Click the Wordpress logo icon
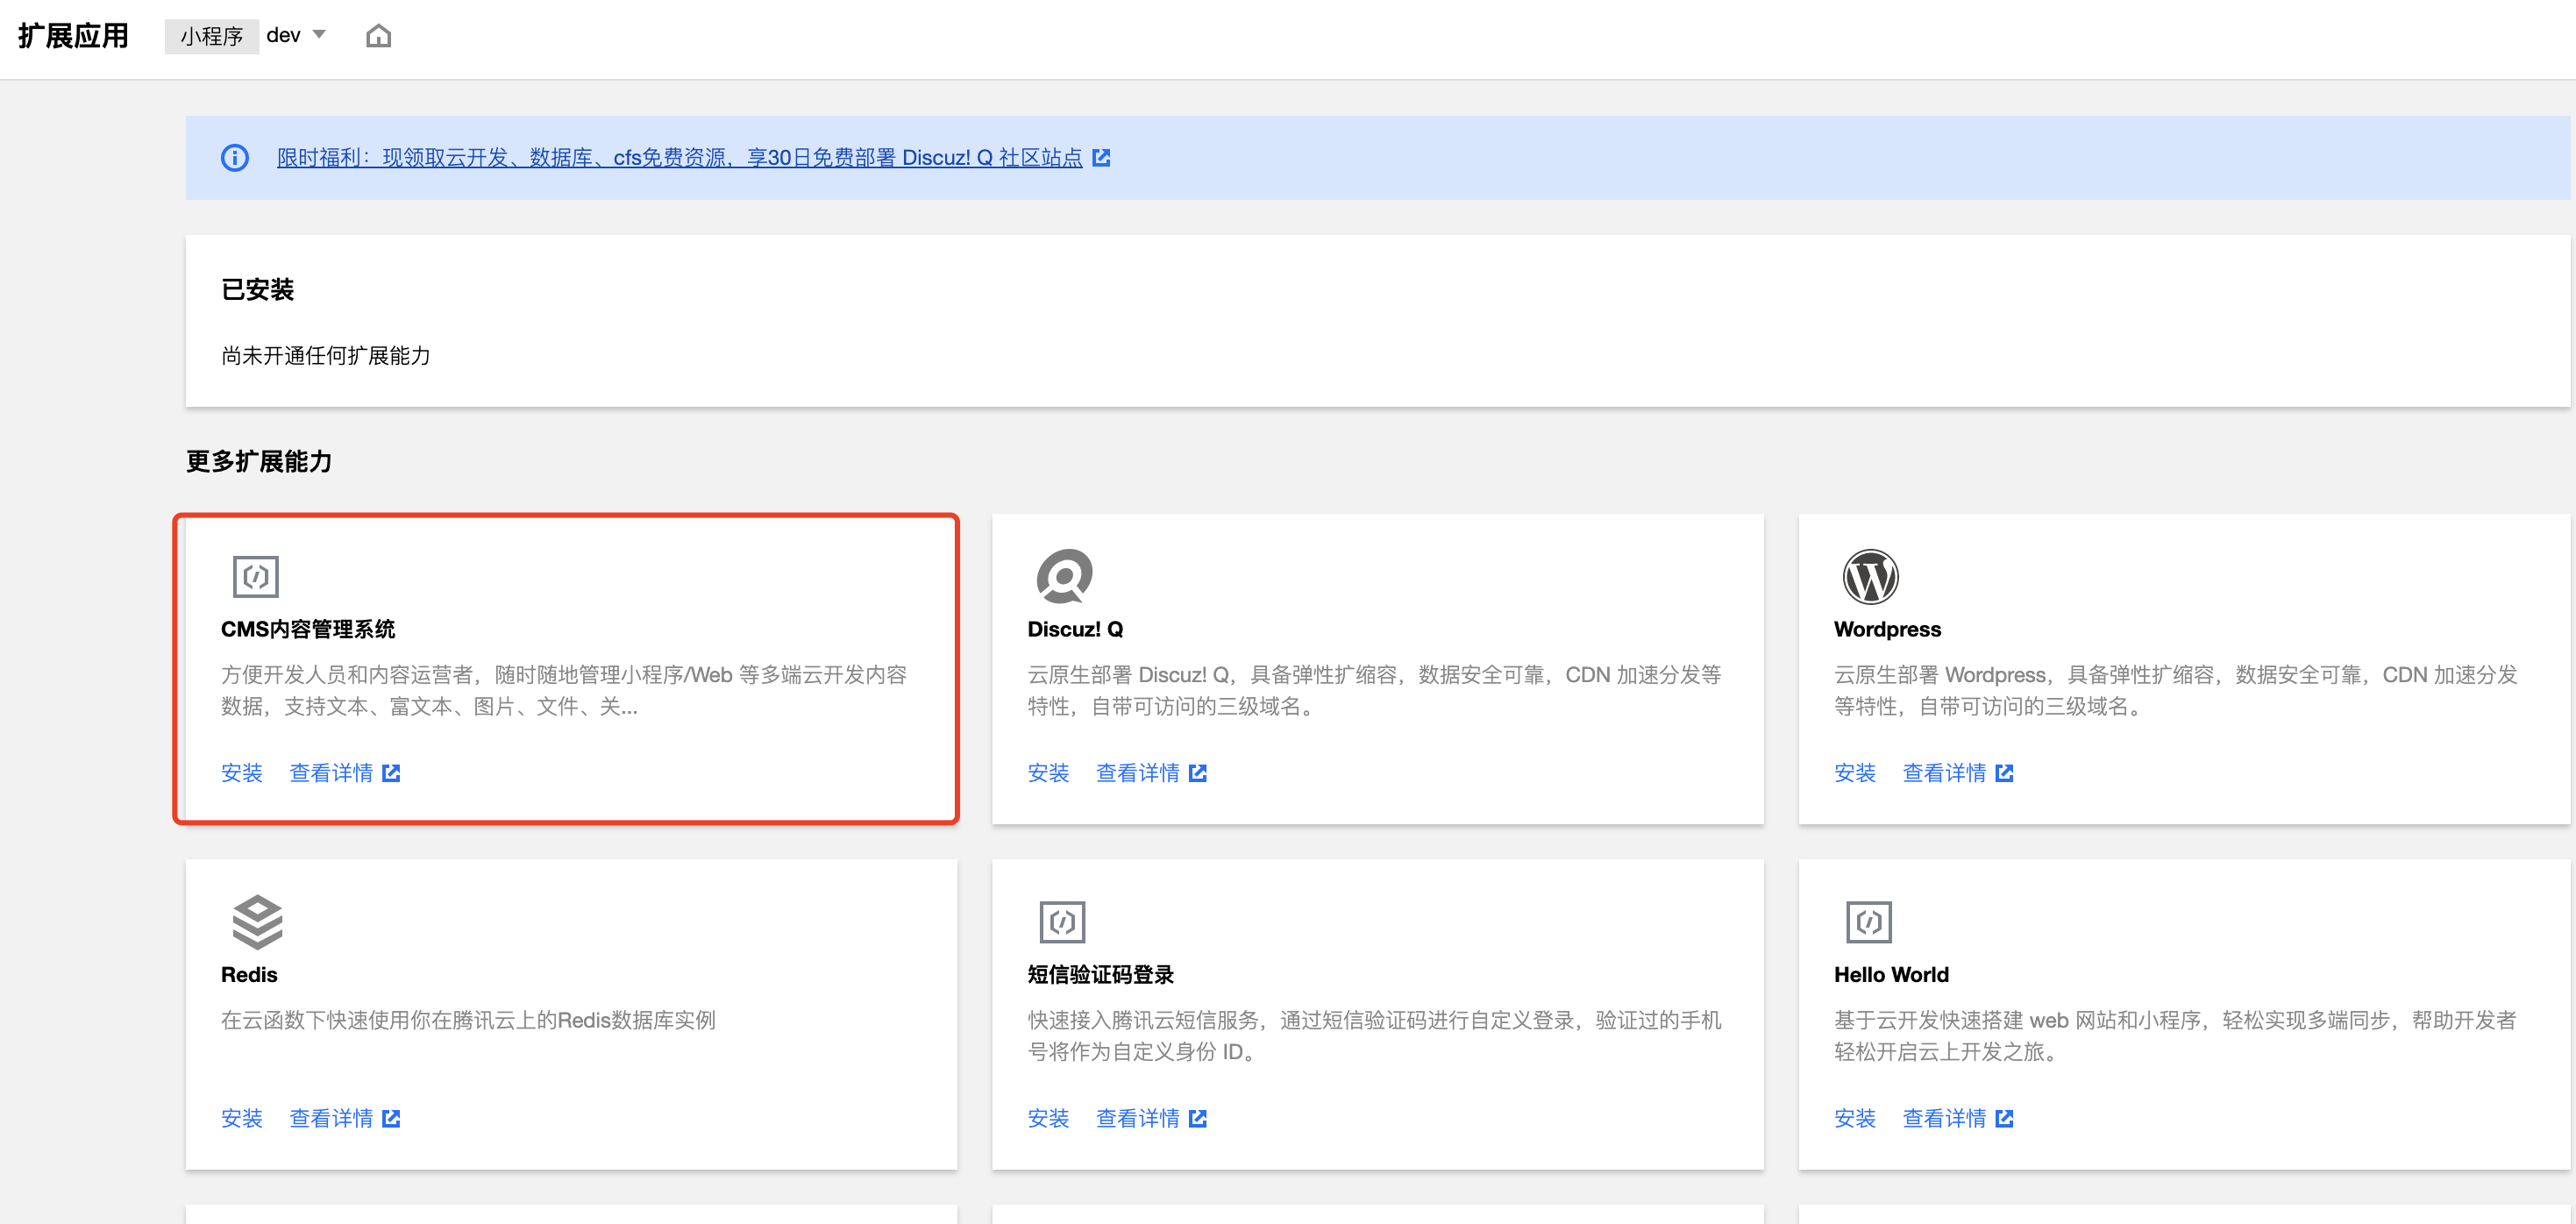 pos(1870,577)
